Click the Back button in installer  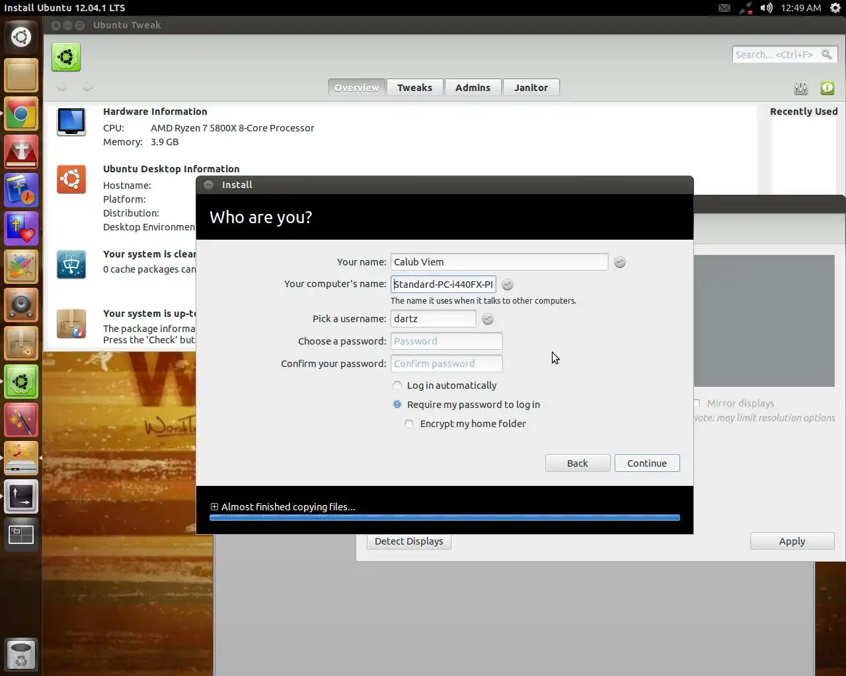[x=577, y=463]
